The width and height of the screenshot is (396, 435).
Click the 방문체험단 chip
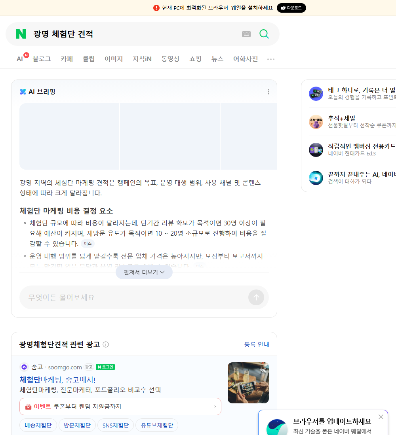[77, 425]
